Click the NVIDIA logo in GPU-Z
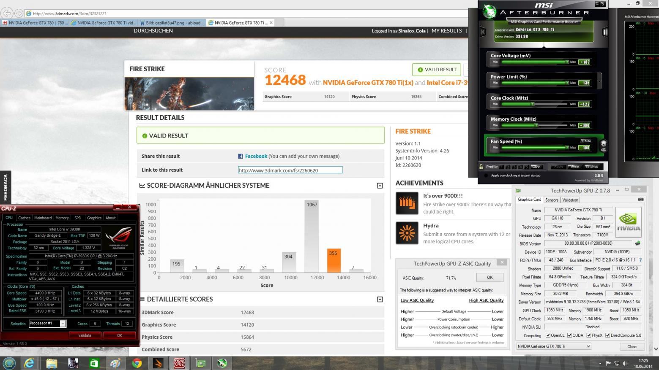The image size is (659, 370). pyautogui.click(x=628, y=222)
